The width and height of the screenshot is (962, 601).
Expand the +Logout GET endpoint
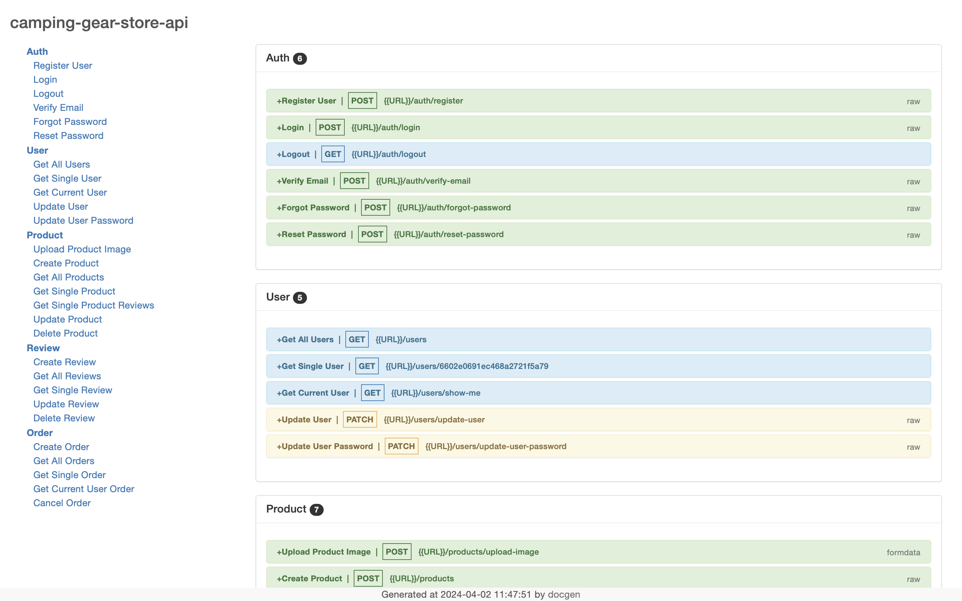point(293,154)
